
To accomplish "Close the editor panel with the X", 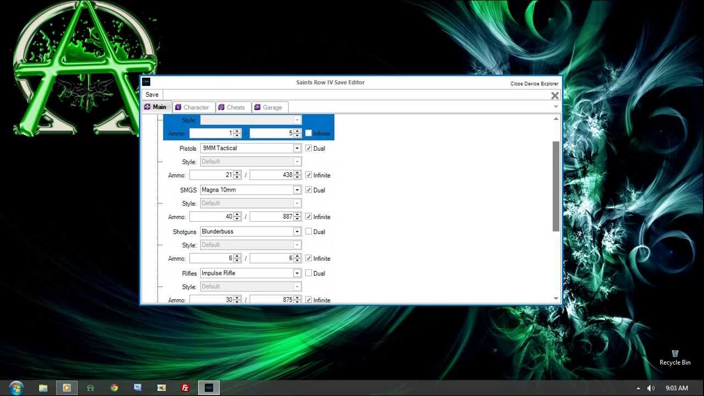I will coord(554,95).
